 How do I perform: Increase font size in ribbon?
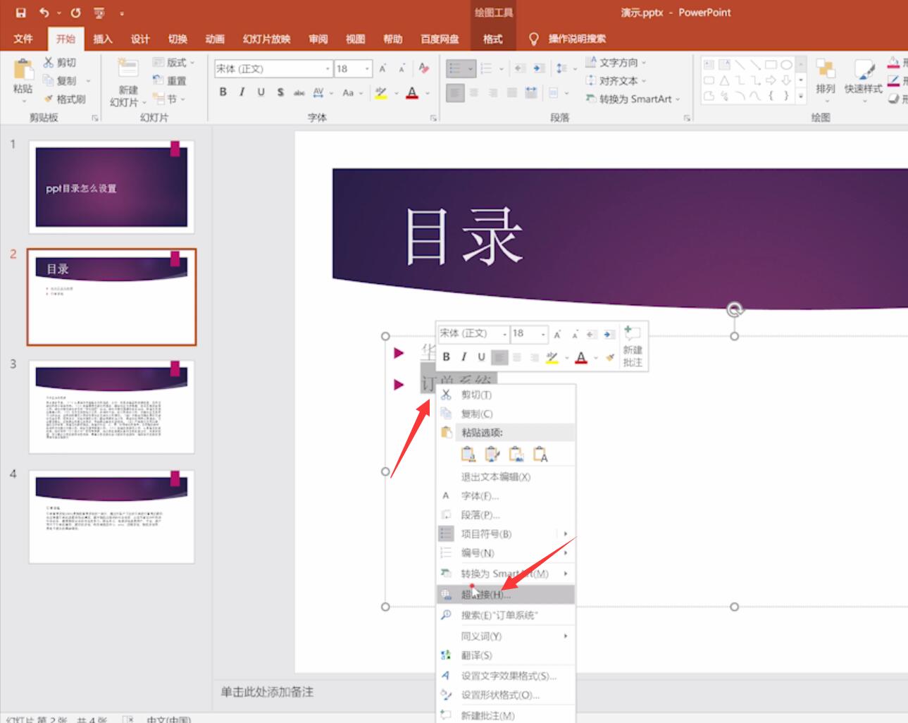coord(383,69)
